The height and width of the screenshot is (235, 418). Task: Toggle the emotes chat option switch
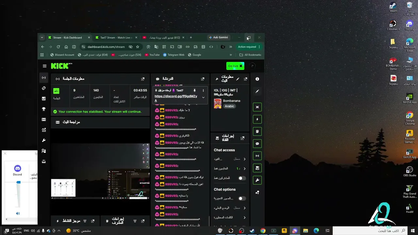point(242,198)
